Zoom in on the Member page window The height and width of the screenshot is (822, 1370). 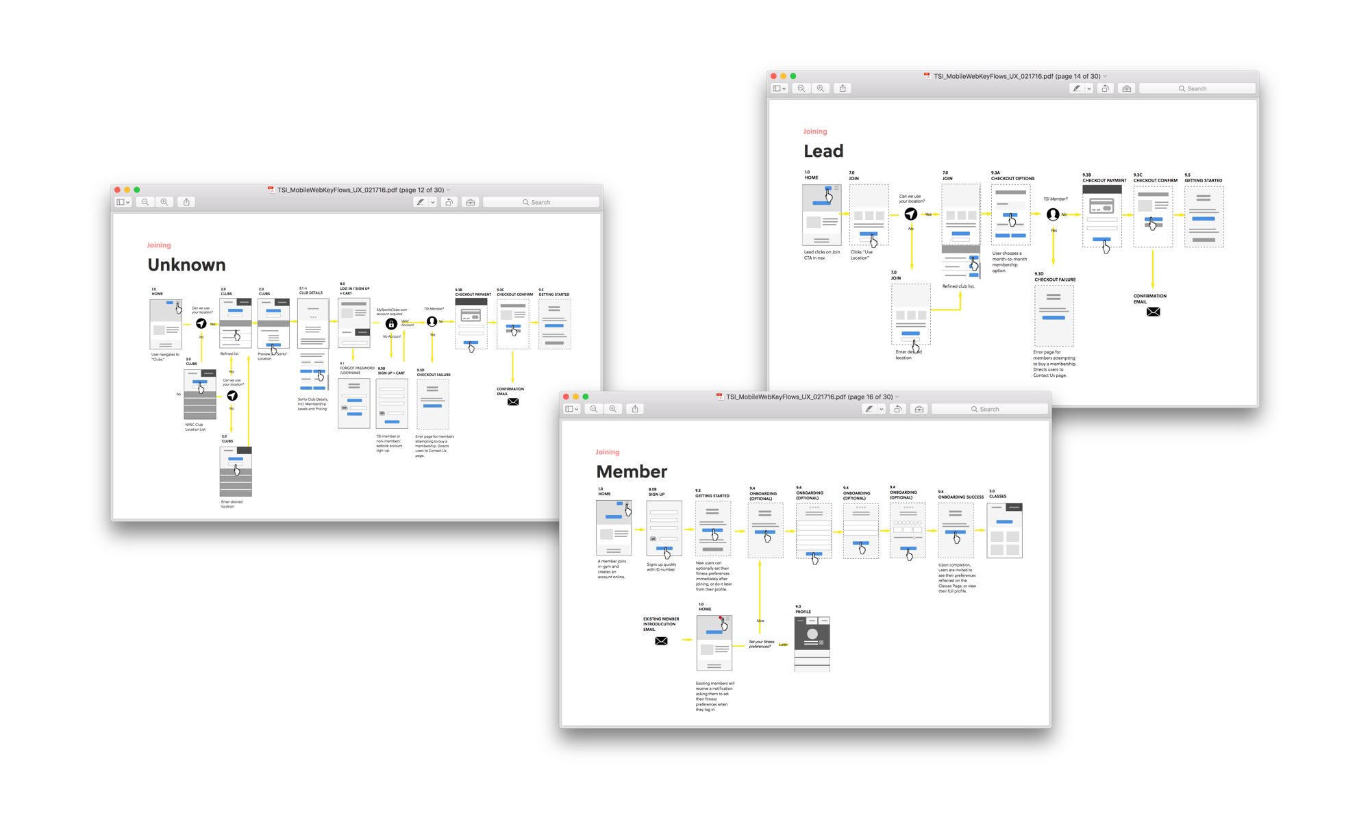point(613,409)
